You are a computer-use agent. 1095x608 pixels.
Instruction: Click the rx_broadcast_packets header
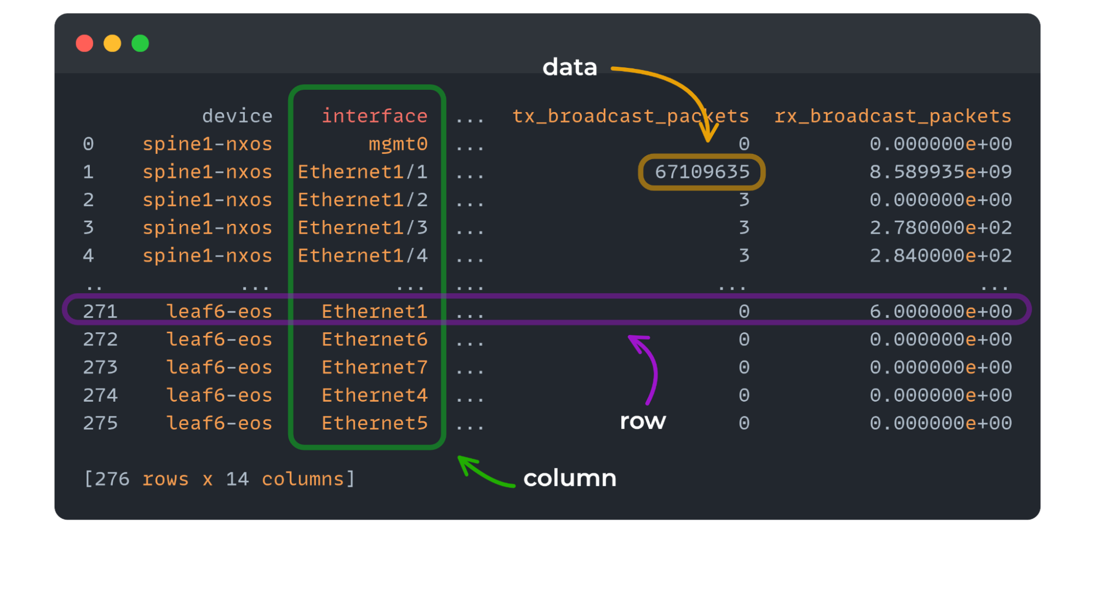click(x=892, y=115)
